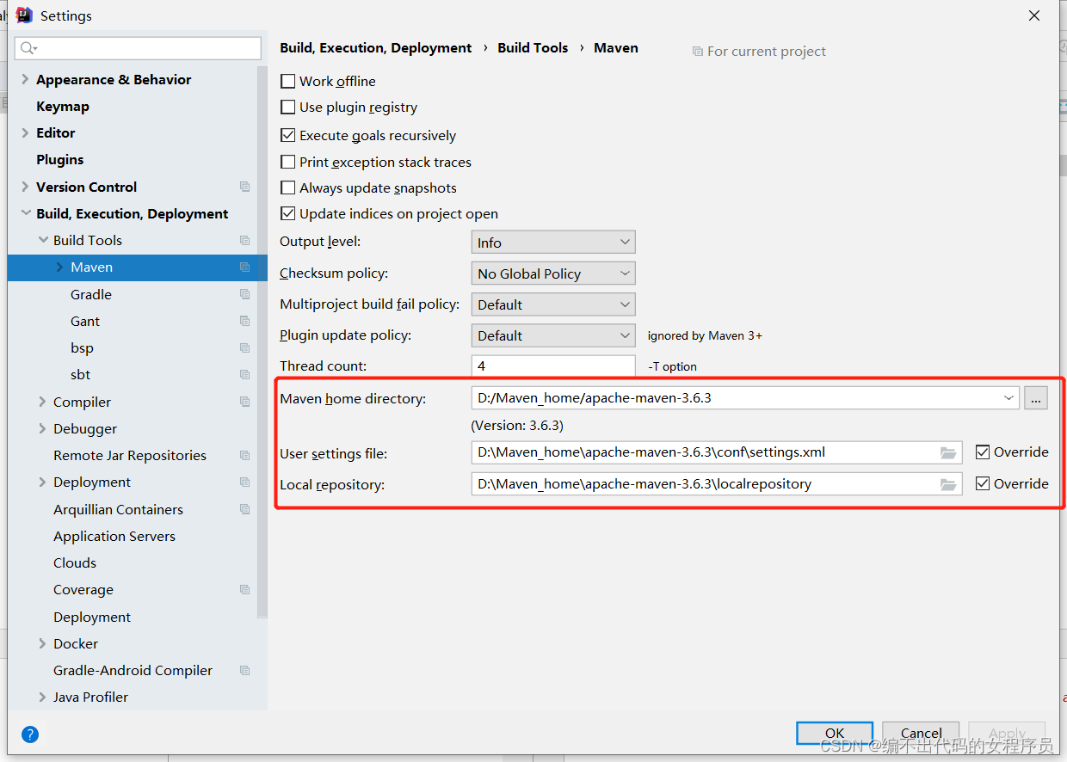Toggle Override for Local repository
The height and width of the screenshot is (762, 1067).
pos(983,483)
